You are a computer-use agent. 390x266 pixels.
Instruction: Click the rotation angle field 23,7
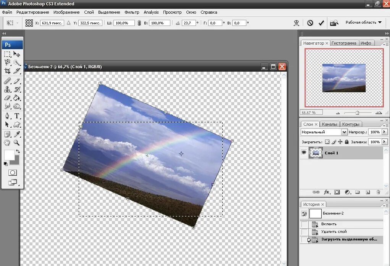click(x=189, y=23)
